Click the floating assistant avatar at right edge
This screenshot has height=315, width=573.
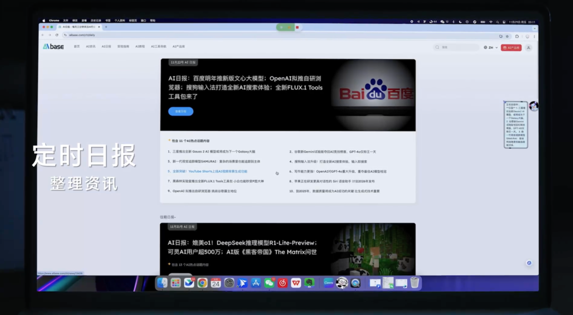[534, 106]
